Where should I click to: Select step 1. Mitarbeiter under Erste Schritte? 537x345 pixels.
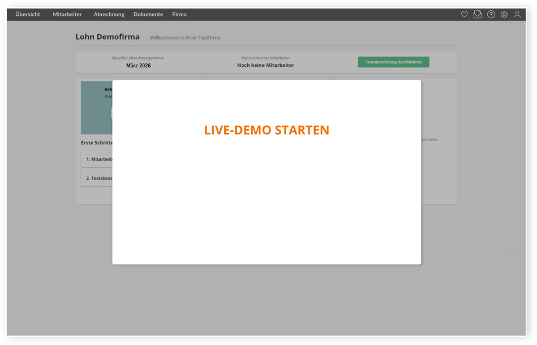click(97, 159)
